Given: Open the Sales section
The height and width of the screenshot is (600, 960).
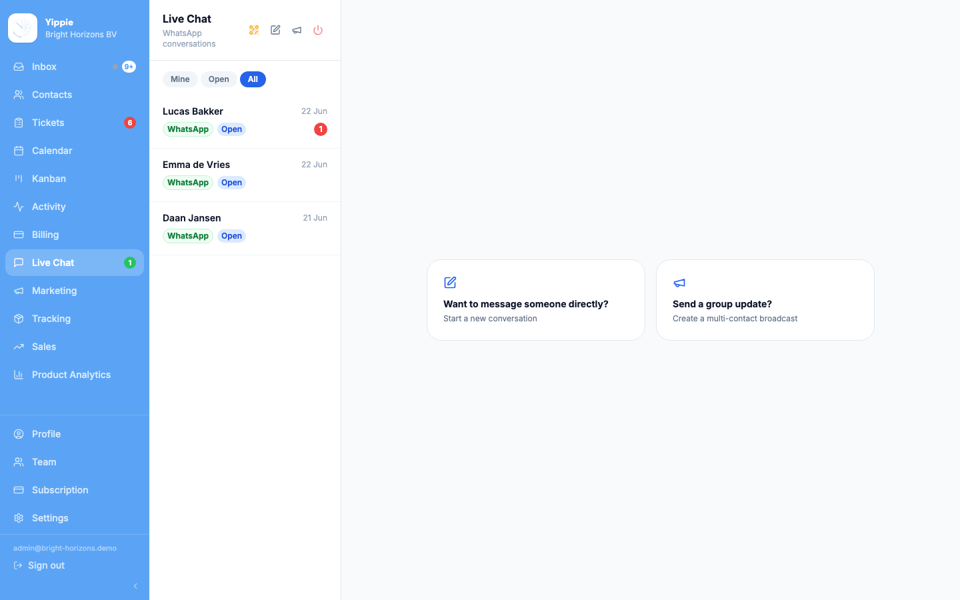Looking at the screenshot, I should 75,347.
